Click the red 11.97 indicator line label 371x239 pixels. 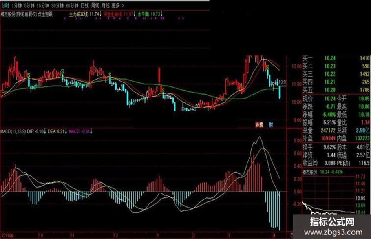(x=120, y=14)
